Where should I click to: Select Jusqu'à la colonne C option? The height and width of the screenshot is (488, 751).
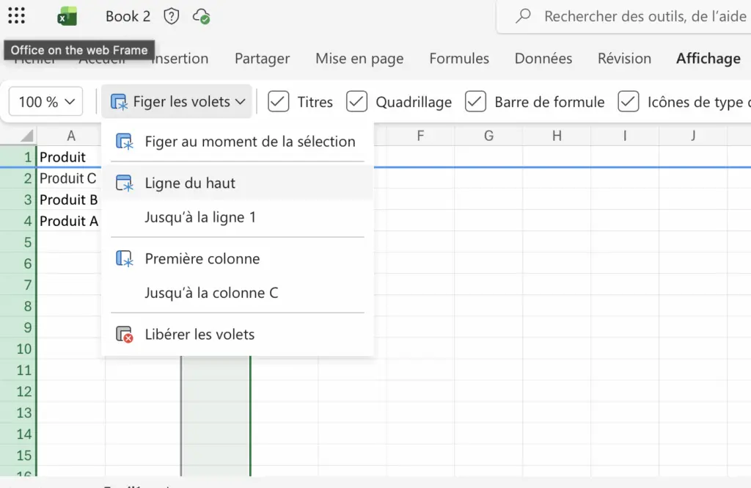(211, 293)
